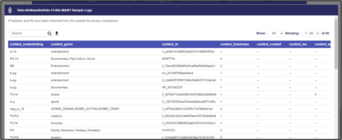
Task: Click the content_livestream column header
Action: [x=234, y=45]
